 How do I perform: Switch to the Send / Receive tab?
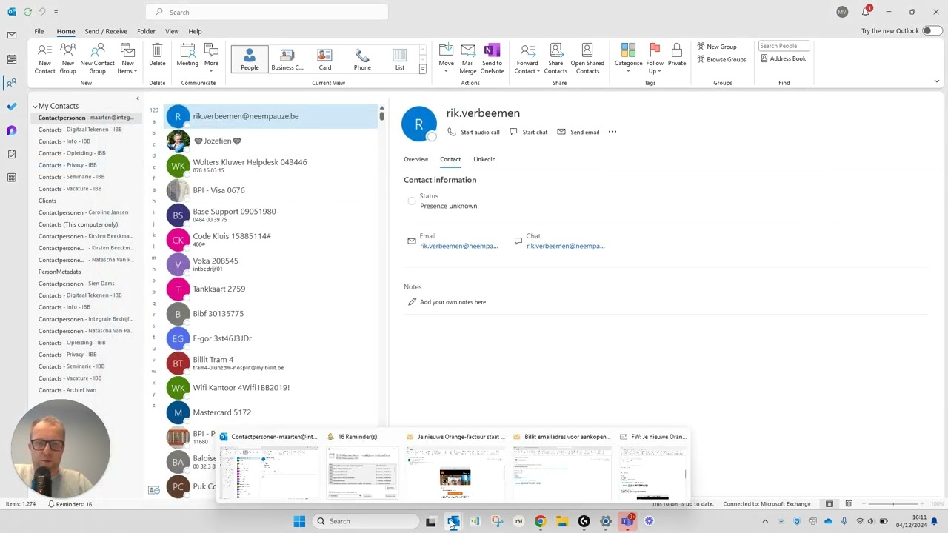point(106,31)
